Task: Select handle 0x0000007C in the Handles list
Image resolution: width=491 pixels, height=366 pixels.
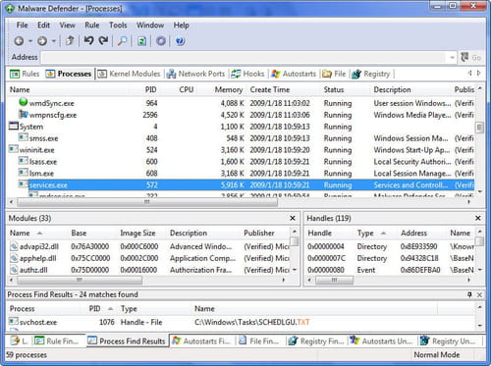Action: pos(390,258)
